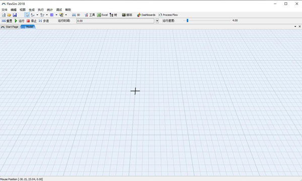Open Process Flow from the toolbar

[168, 15]
